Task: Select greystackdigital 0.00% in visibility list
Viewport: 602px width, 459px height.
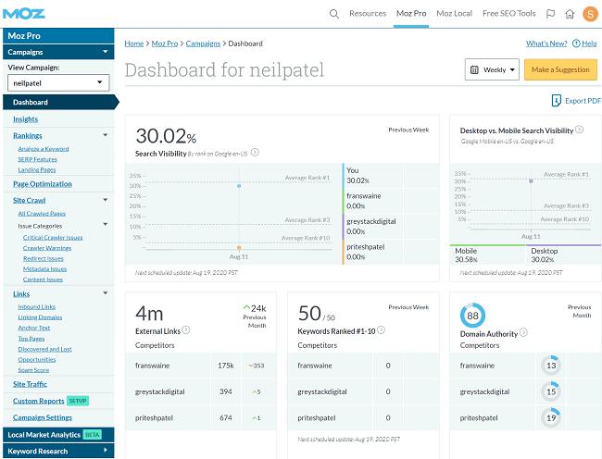Action: [x=372, y=226]
